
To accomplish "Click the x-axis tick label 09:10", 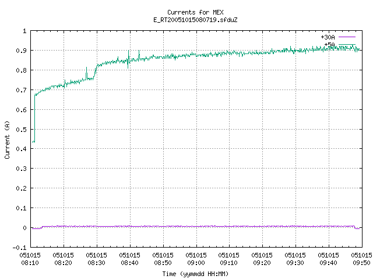I will [x=229, y=263].
